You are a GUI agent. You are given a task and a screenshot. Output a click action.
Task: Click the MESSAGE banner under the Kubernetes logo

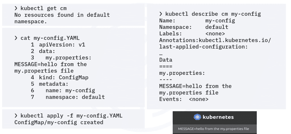click(213, 129)
